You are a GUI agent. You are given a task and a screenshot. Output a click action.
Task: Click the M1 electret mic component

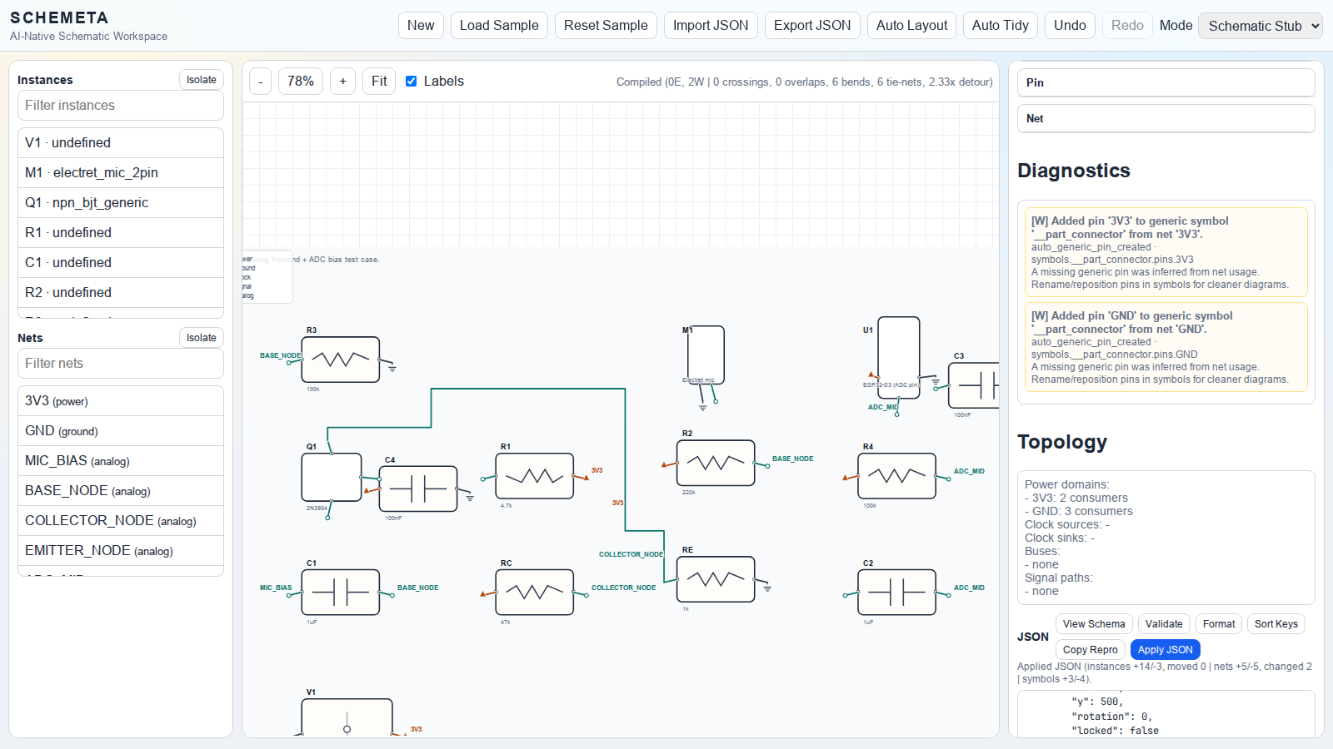tap(705, 355)
